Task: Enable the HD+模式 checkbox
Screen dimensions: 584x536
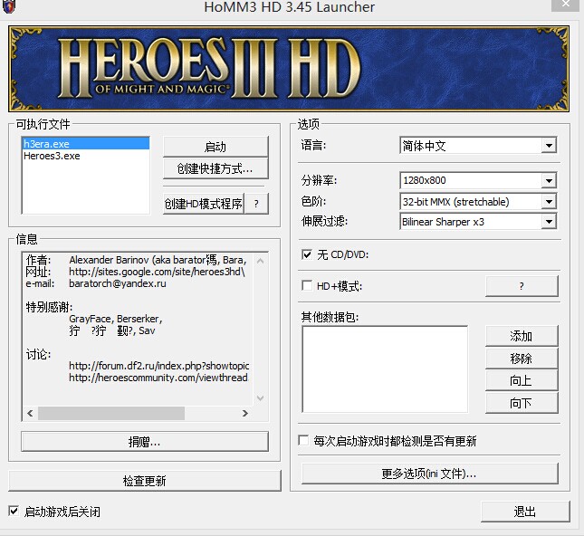Action: [x=307, y=286]
